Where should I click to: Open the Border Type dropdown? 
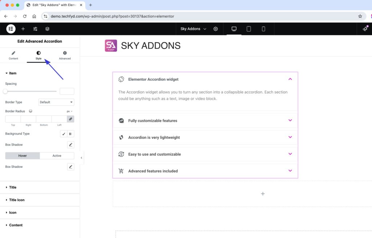(56, 102)
